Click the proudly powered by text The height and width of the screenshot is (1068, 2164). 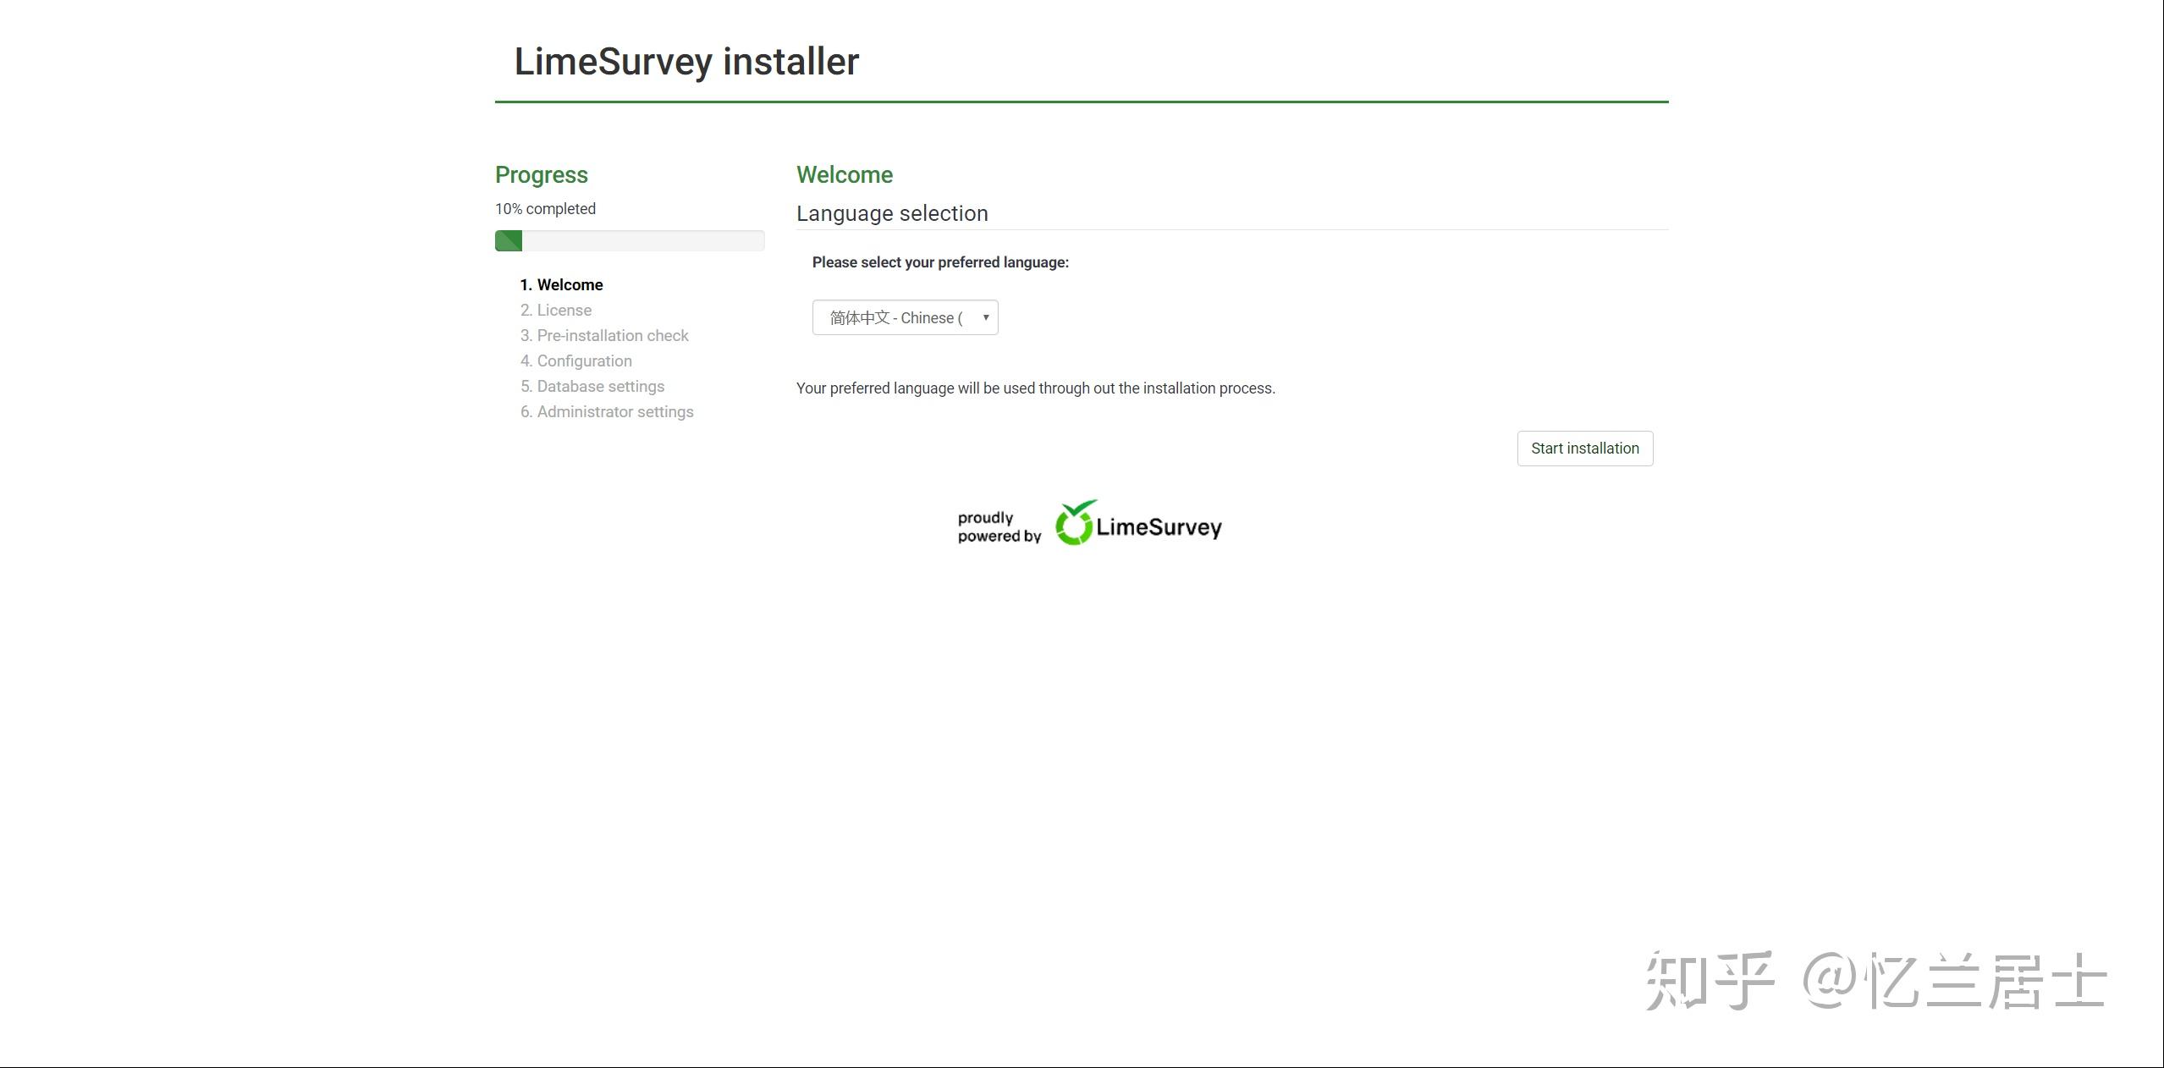click(x=998, y=526)
